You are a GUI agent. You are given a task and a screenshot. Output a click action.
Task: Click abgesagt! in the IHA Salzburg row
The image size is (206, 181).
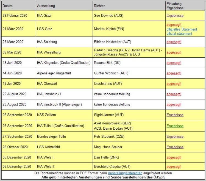tap(174, 42)
